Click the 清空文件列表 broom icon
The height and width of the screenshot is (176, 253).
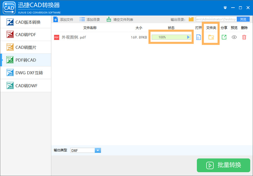[109, 19]
